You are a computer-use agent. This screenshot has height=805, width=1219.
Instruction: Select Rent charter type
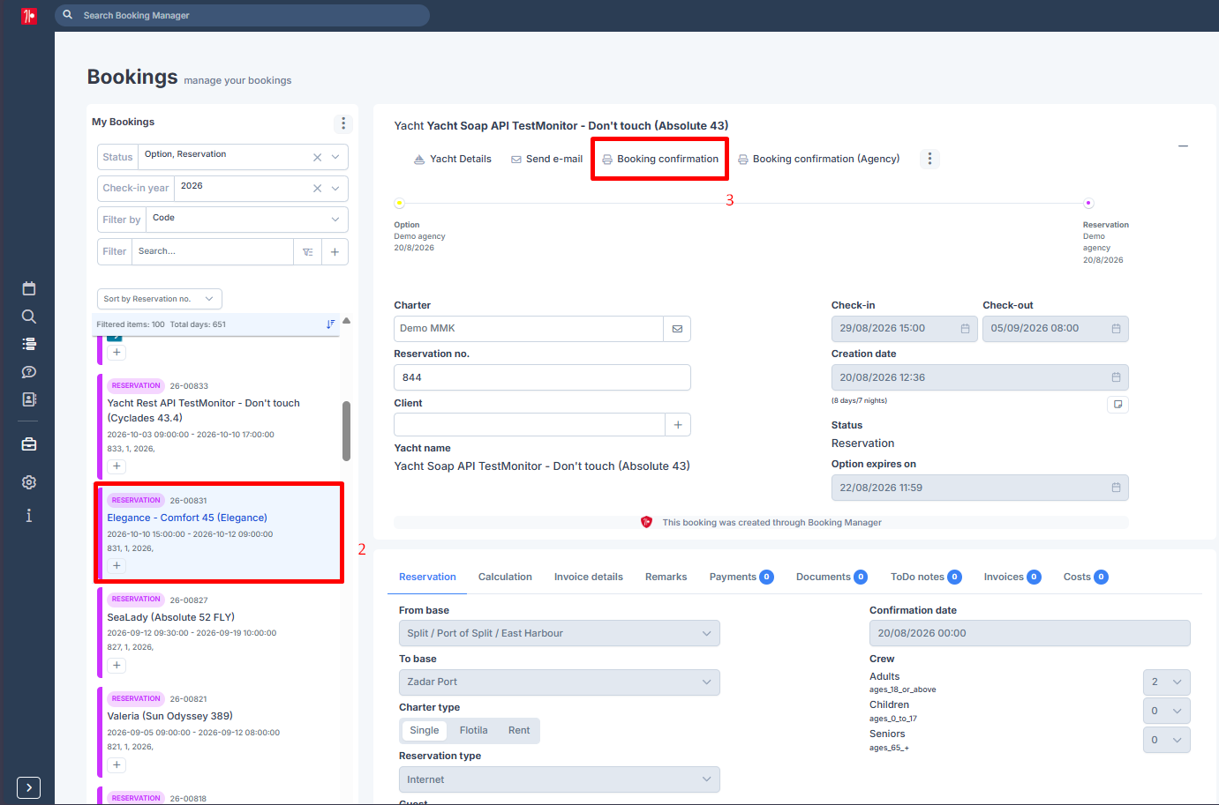tap(519, 731)
